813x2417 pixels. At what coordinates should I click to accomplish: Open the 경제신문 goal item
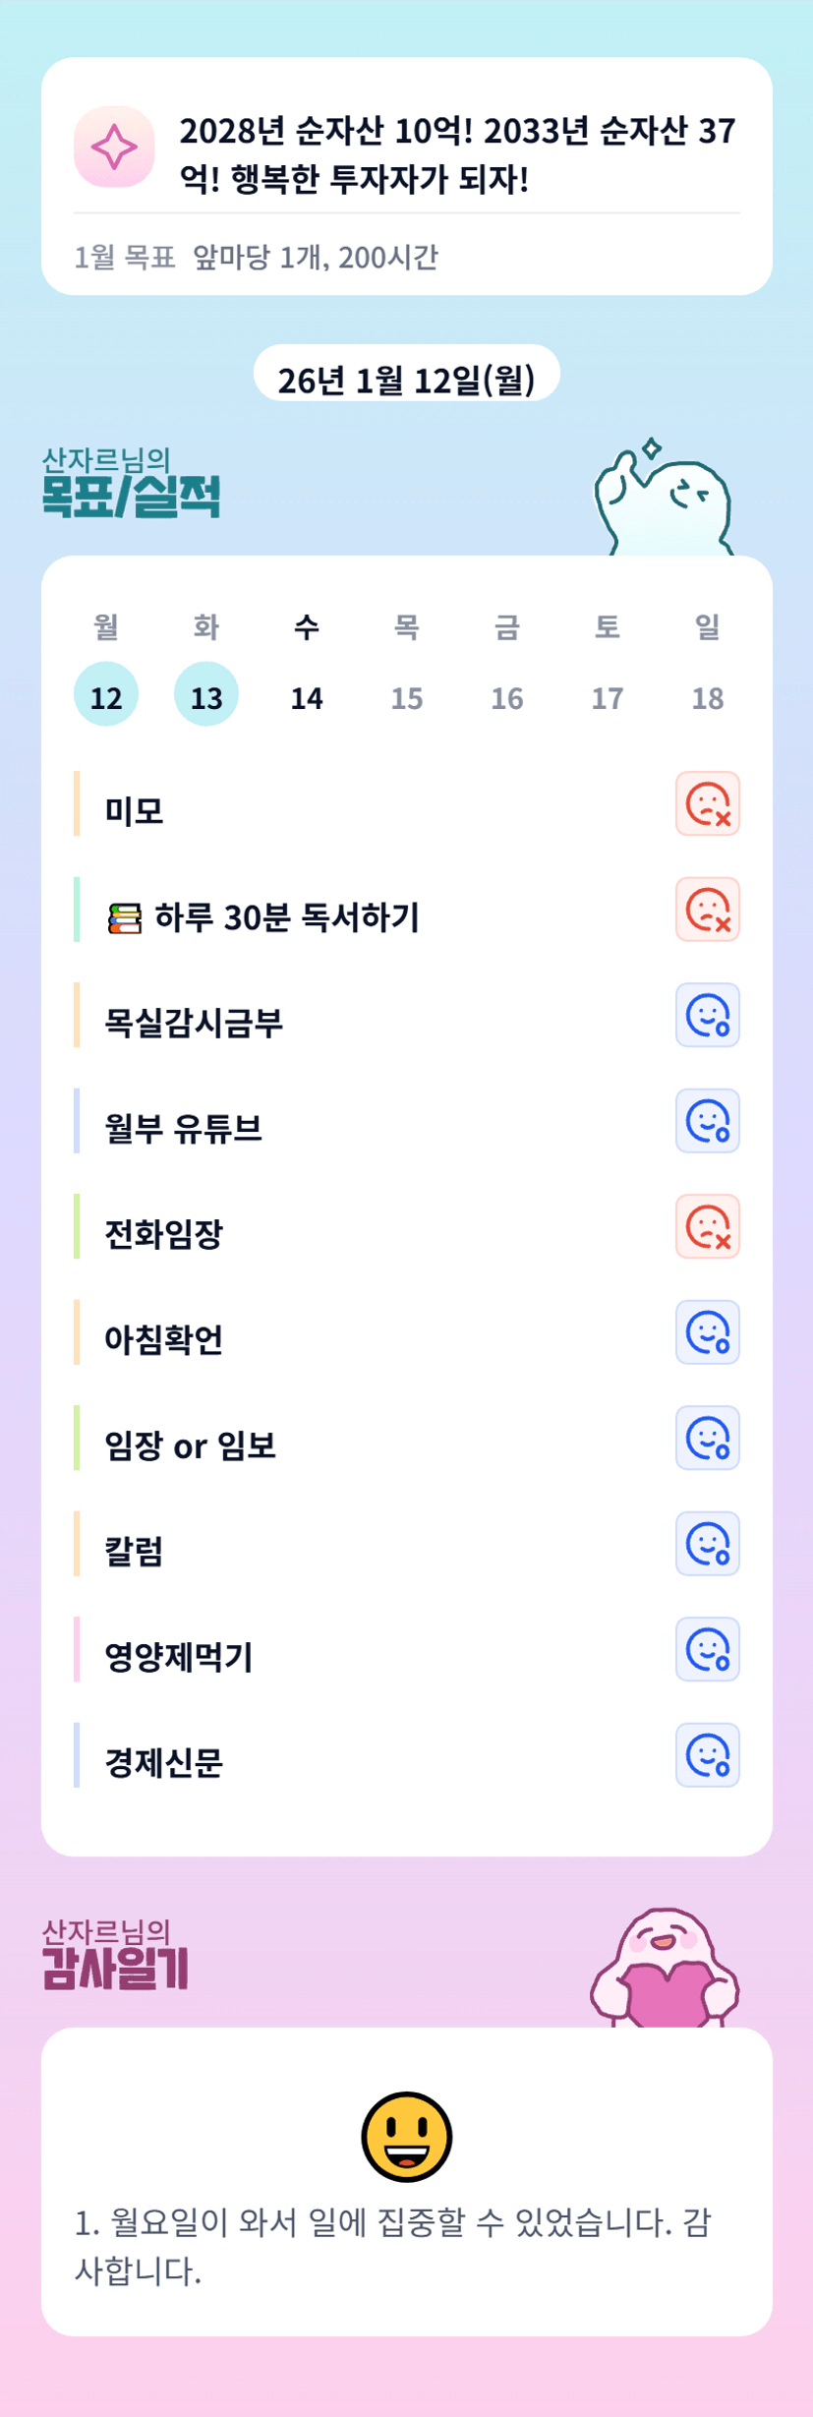(x=164, y=1762)
